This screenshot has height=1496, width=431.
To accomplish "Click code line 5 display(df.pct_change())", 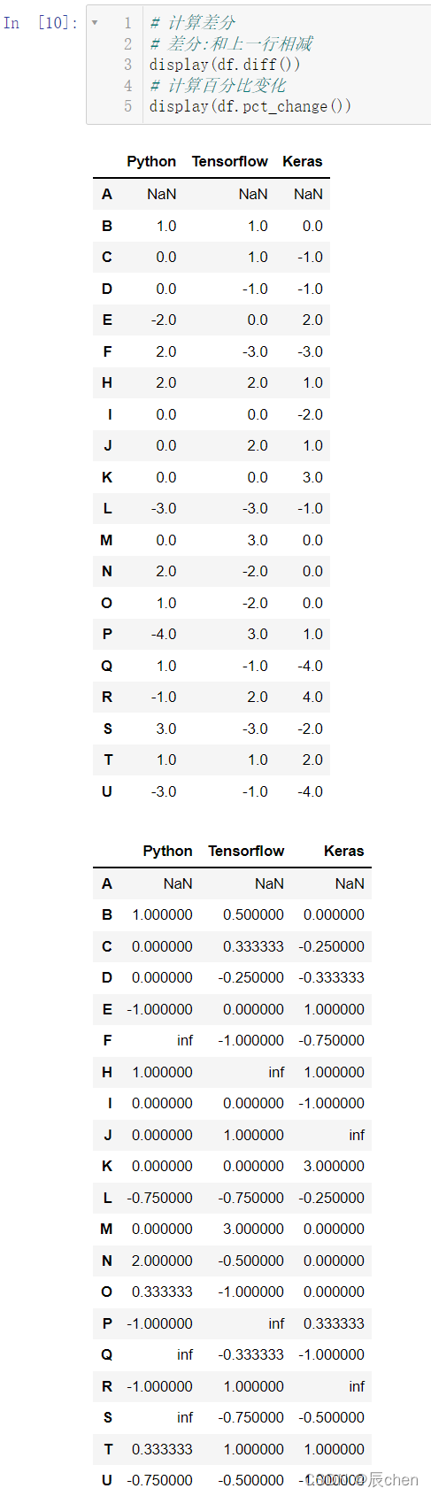I will click(250, 105).
